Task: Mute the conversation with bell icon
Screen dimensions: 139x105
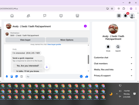Action: pos(108,47)
